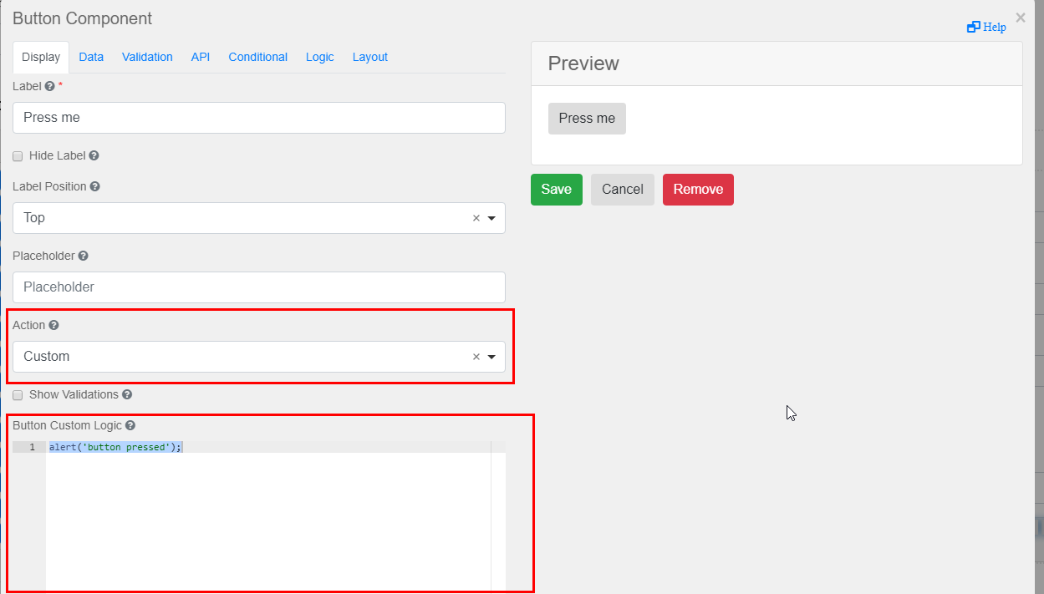Expand the Action dropdown list
Image resolution: width=1044 pixels, height=594 pixels.
click(491, 357)
